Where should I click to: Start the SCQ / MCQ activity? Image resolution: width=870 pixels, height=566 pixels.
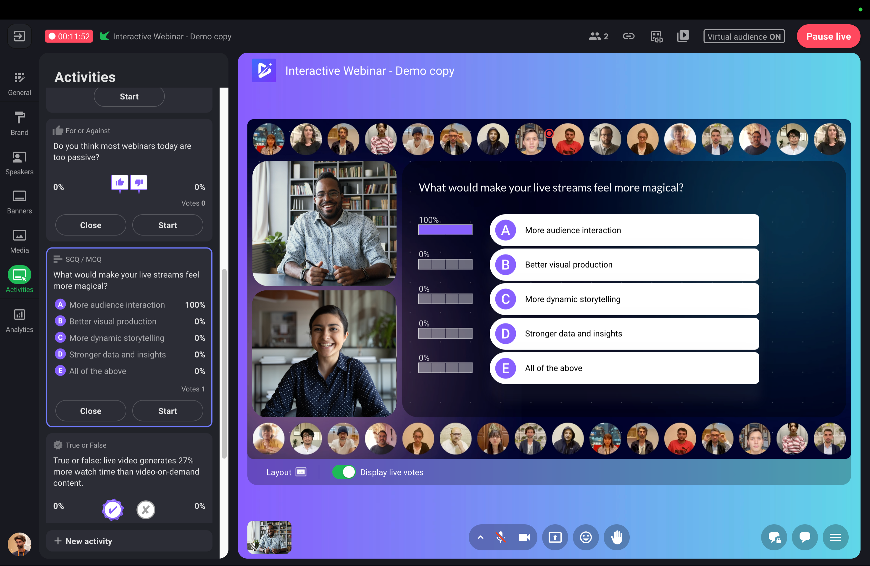coord(167,411)
